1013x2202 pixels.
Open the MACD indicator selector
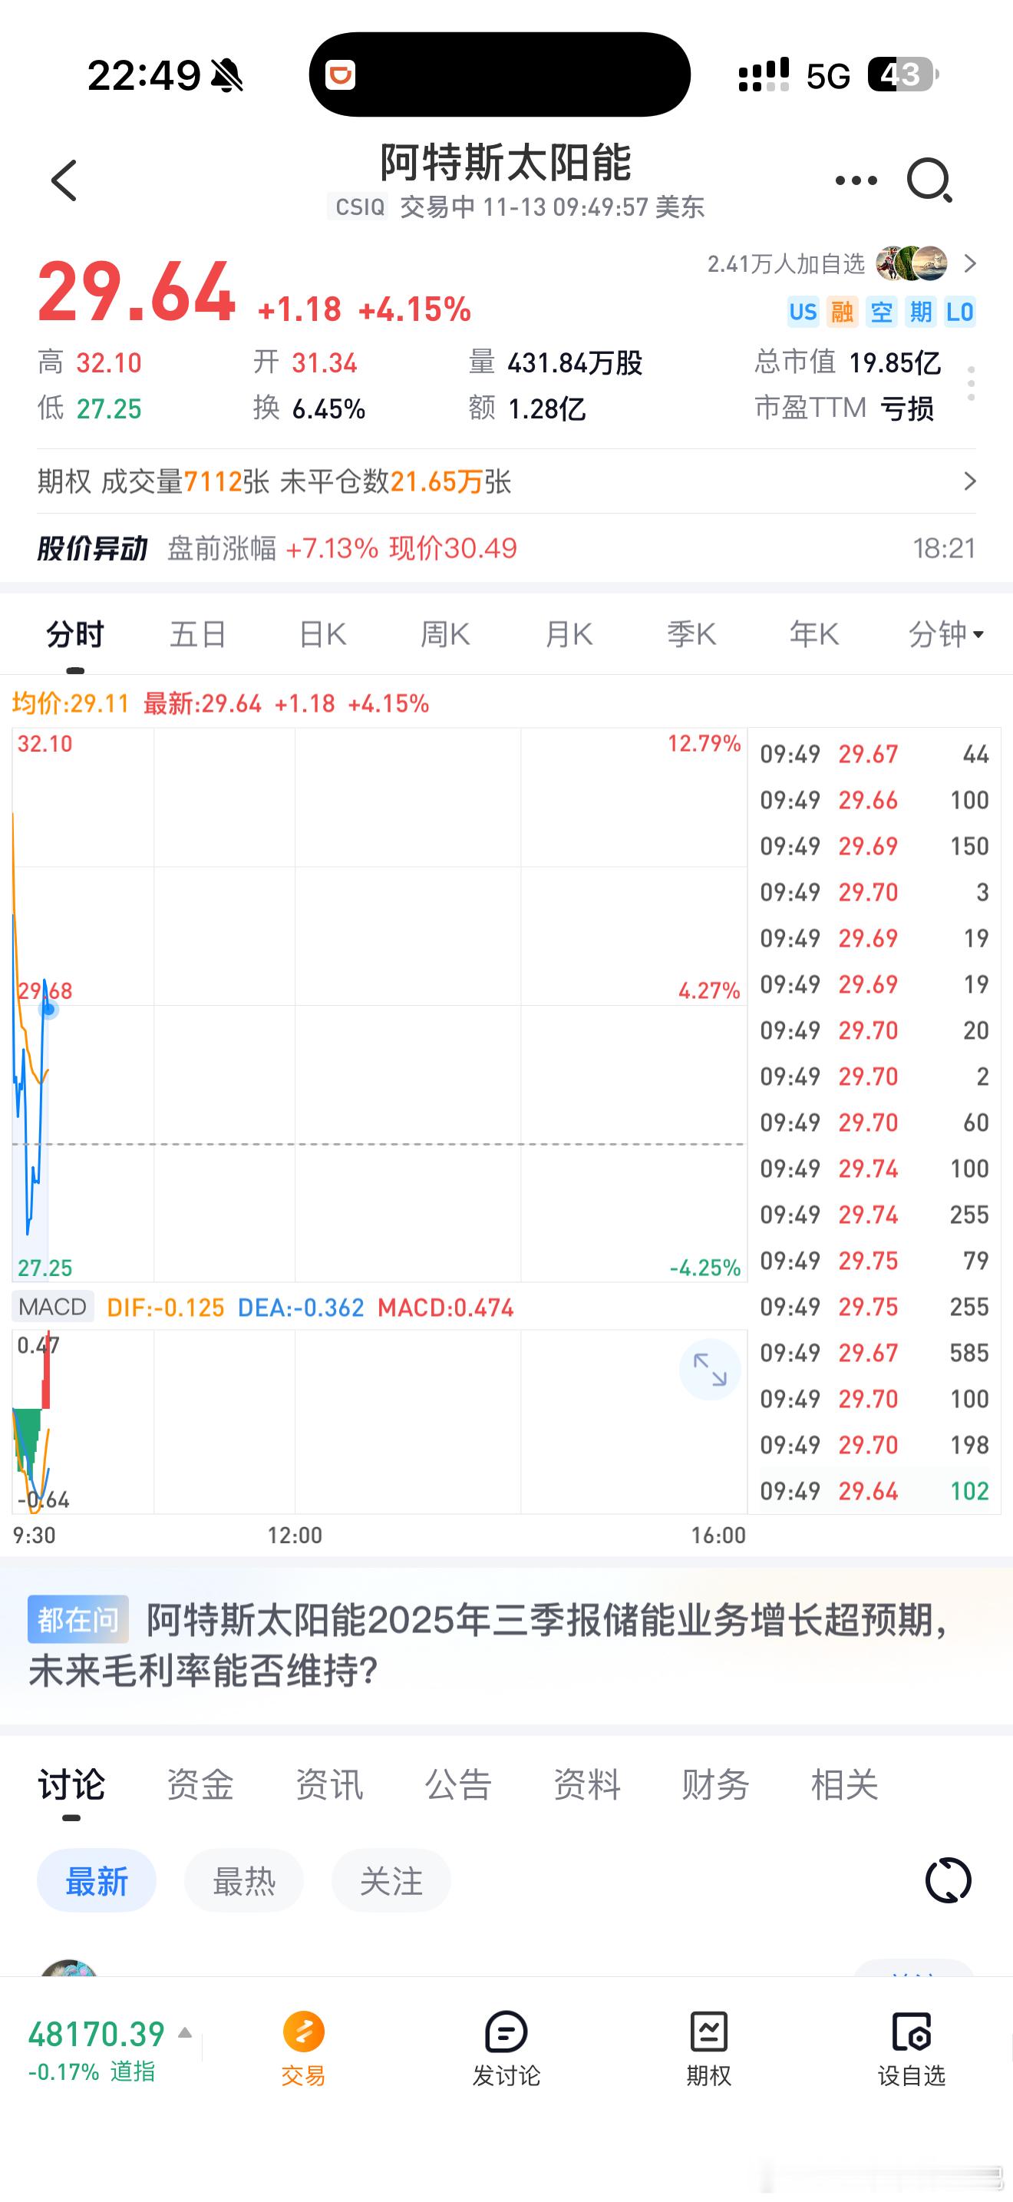click(52, 1307)
